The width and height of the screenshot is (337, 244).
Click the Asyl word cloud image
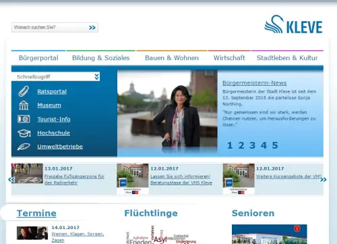160,235
